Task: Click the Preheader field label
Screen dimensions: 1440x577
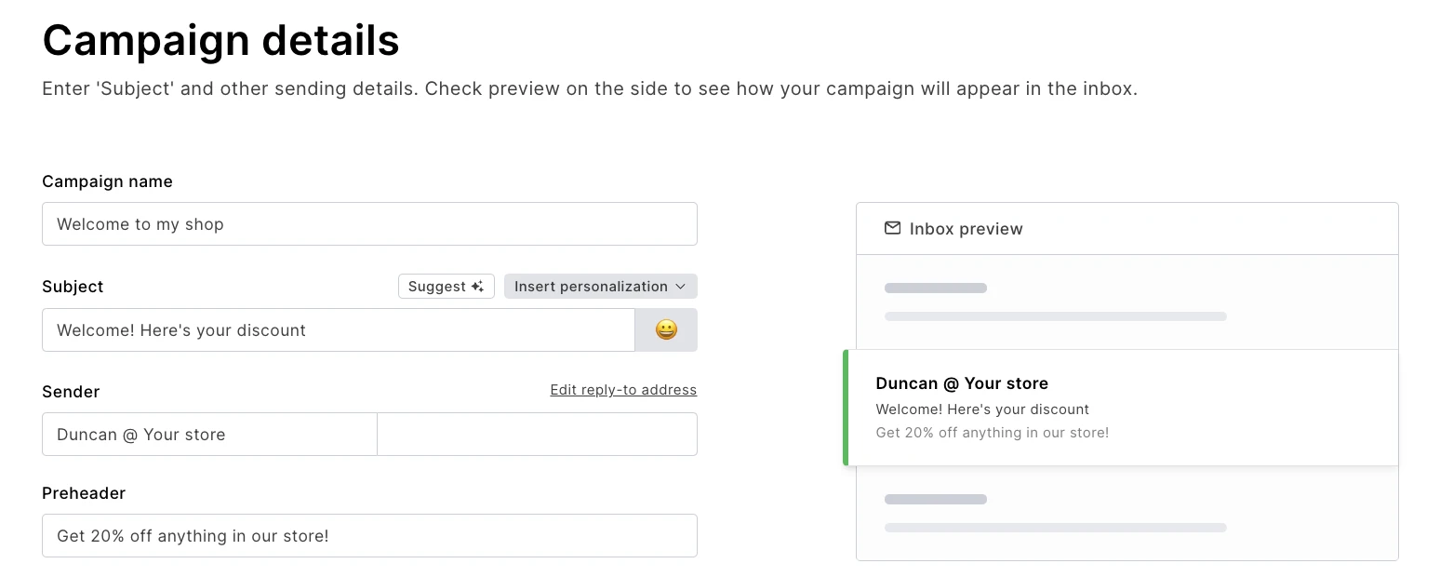Action: tap(84, 493)
